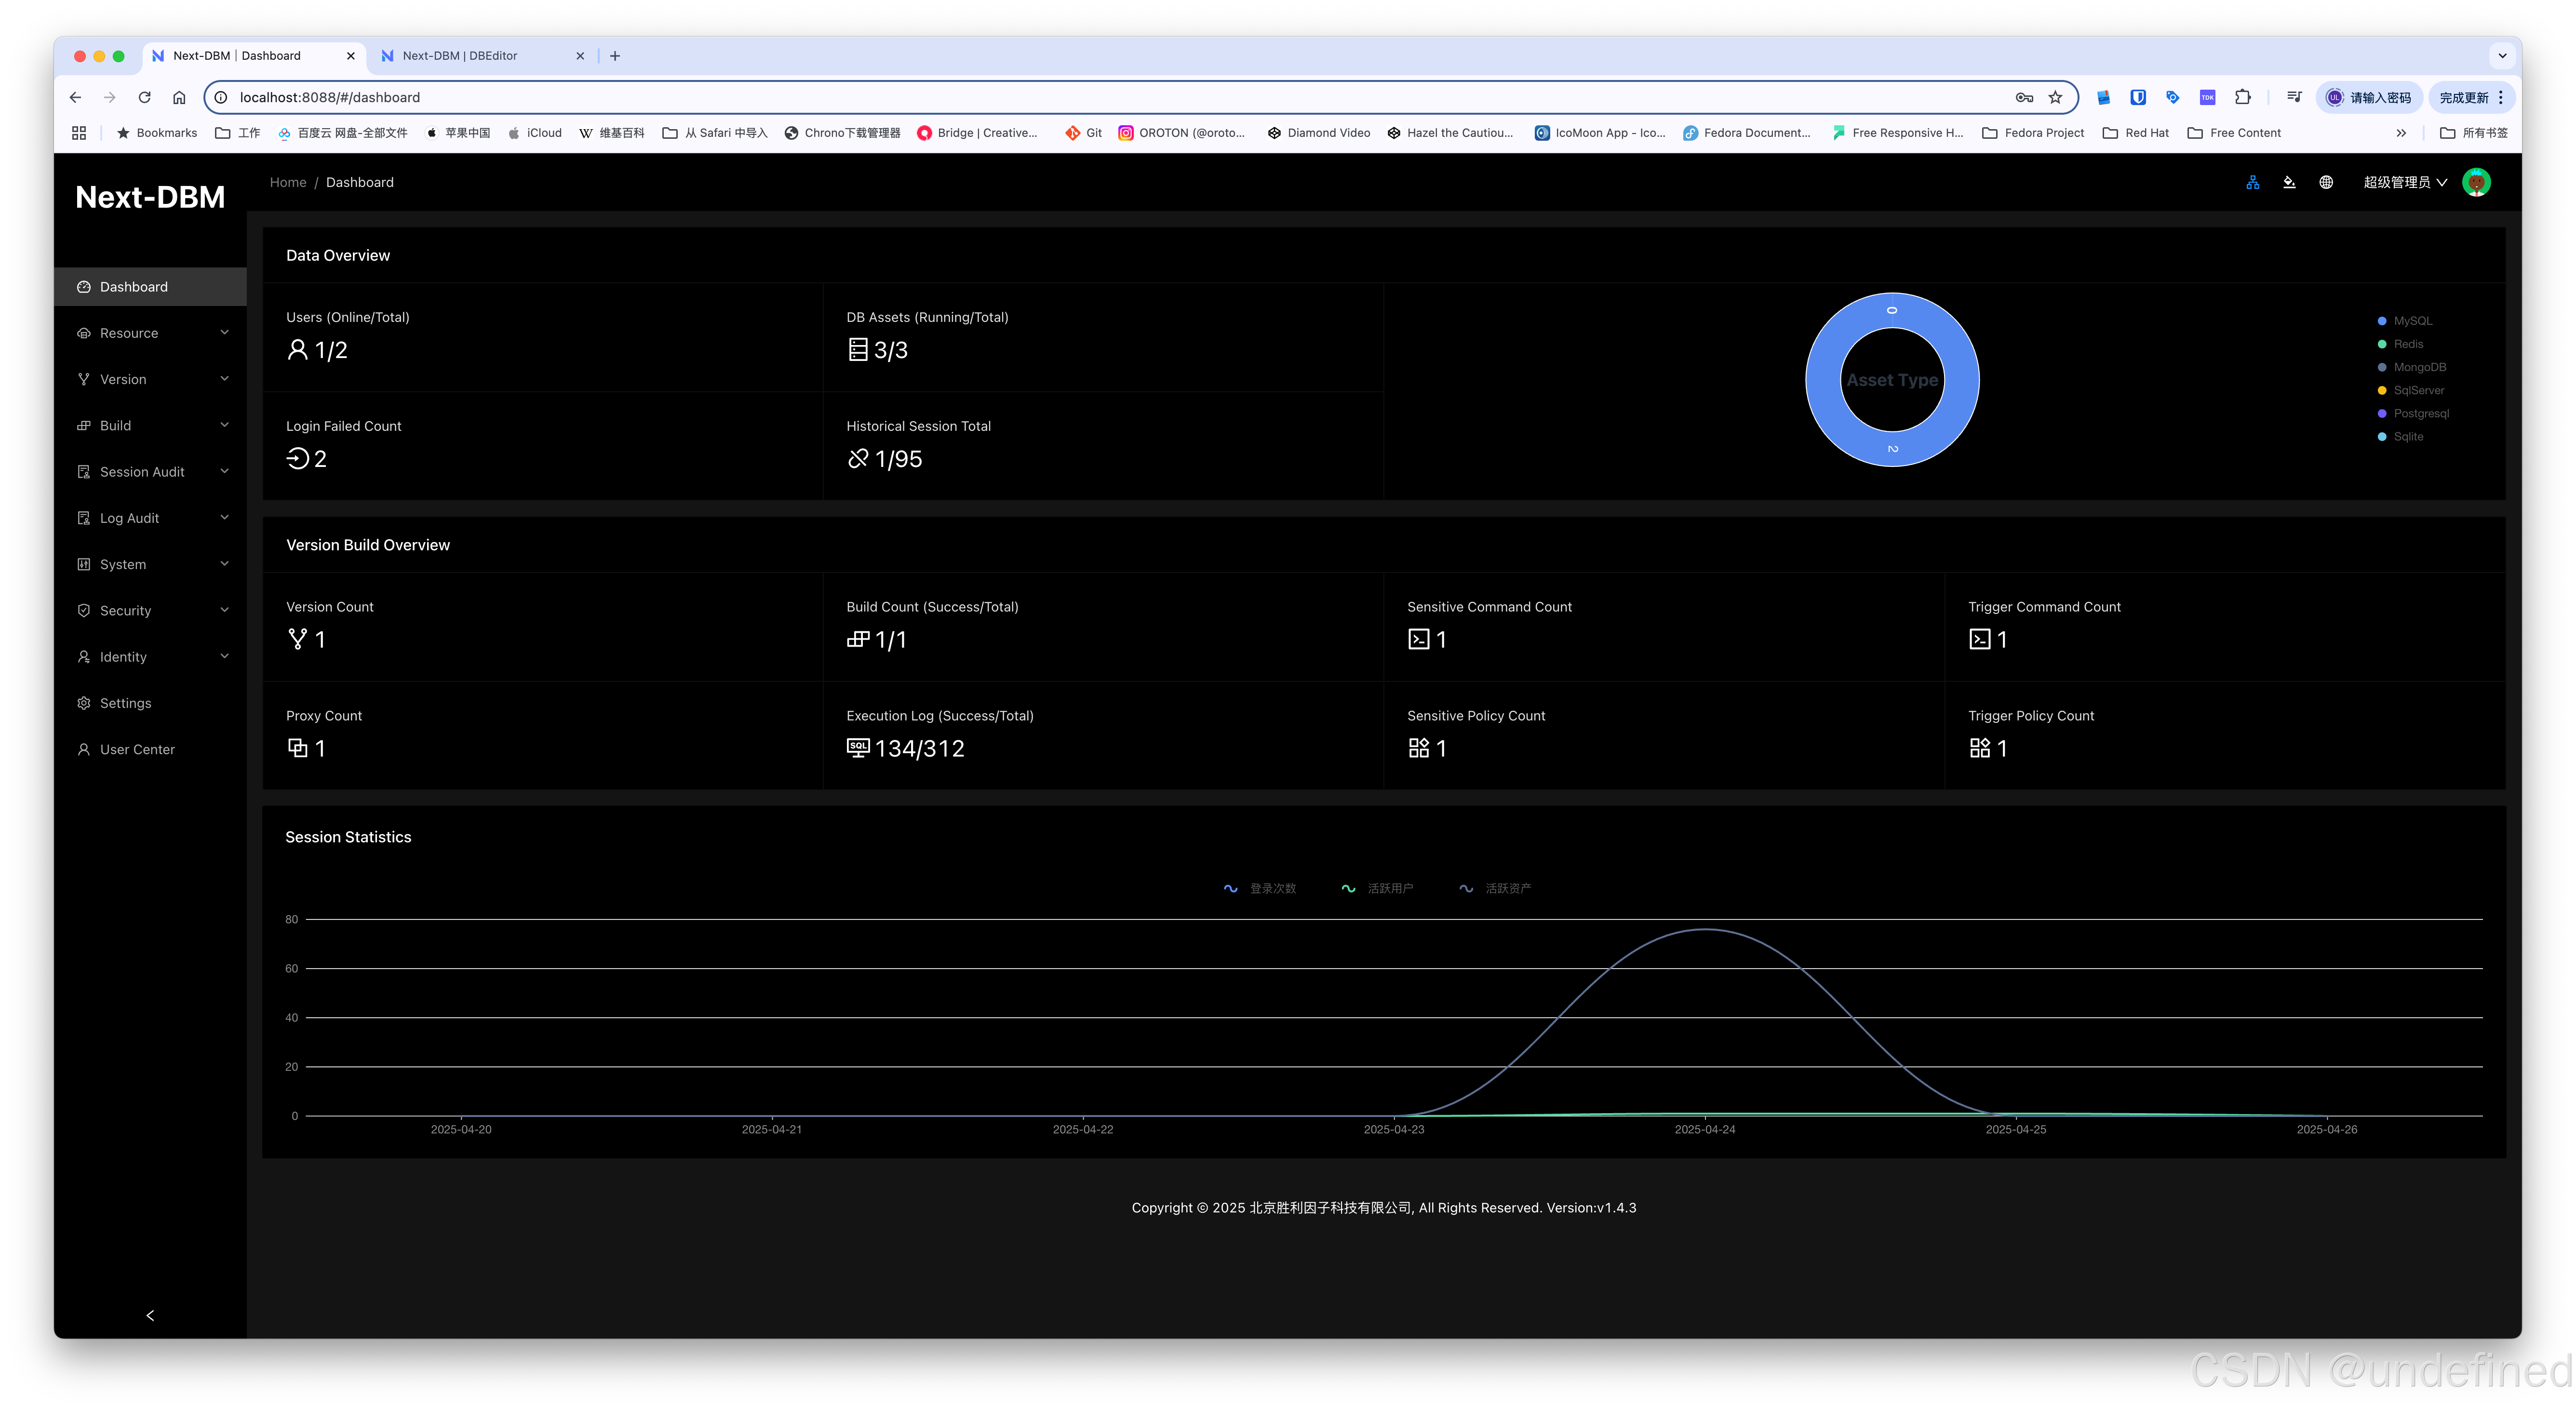Screen dimensions: 2576x1410
Task: Click the password key icon in address bar
Action: 2024,97
